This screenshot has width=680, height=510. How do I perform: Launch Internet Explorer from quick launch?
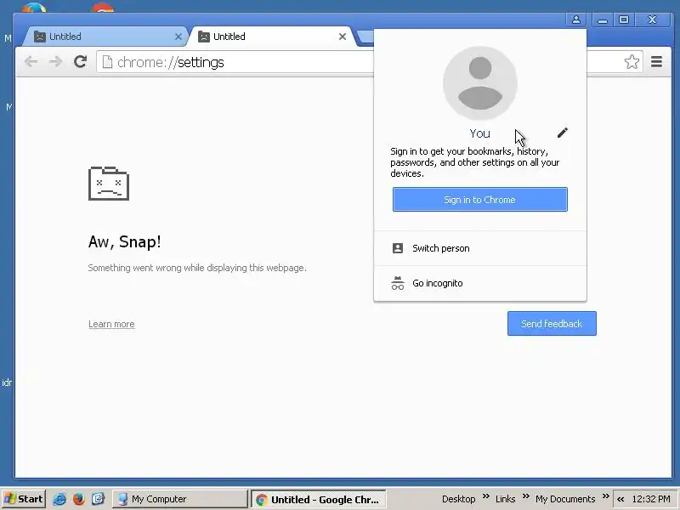tap(59, 499)
